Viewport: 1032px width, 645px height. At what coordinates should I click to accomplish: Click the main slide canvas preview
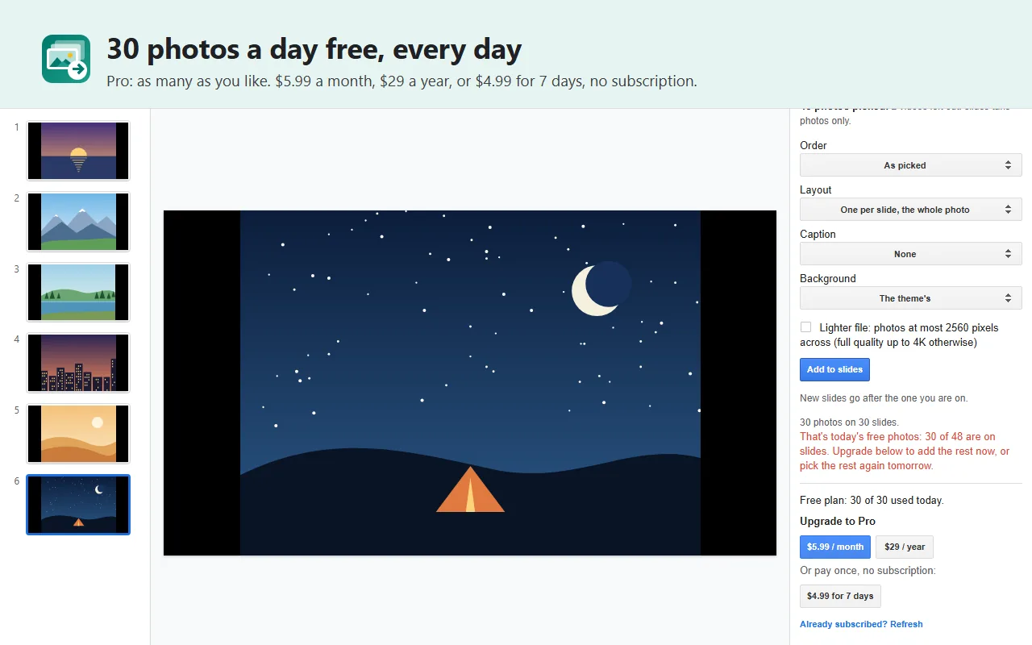(x=470, y=383)
